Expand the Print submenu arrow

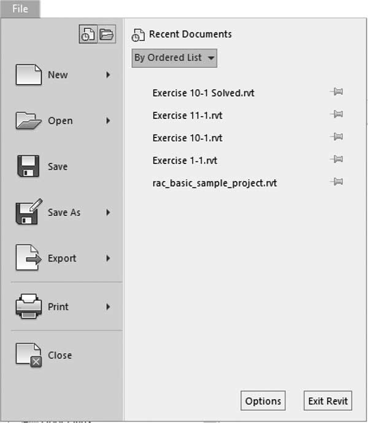[108, 307]
